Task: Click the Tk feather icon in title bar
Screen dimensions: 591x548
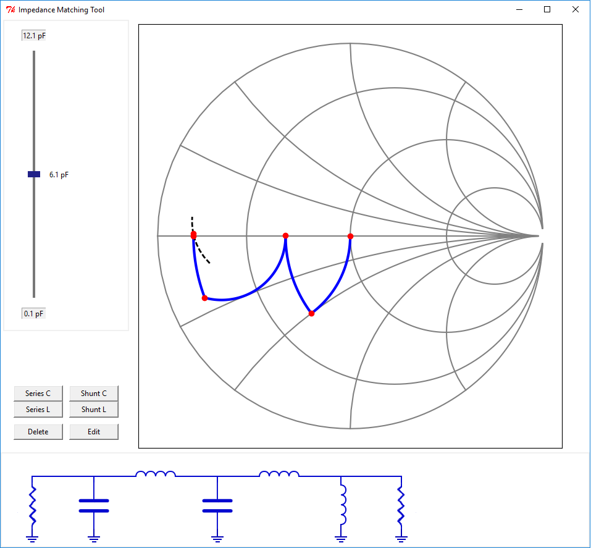Action: pos(10,10)
